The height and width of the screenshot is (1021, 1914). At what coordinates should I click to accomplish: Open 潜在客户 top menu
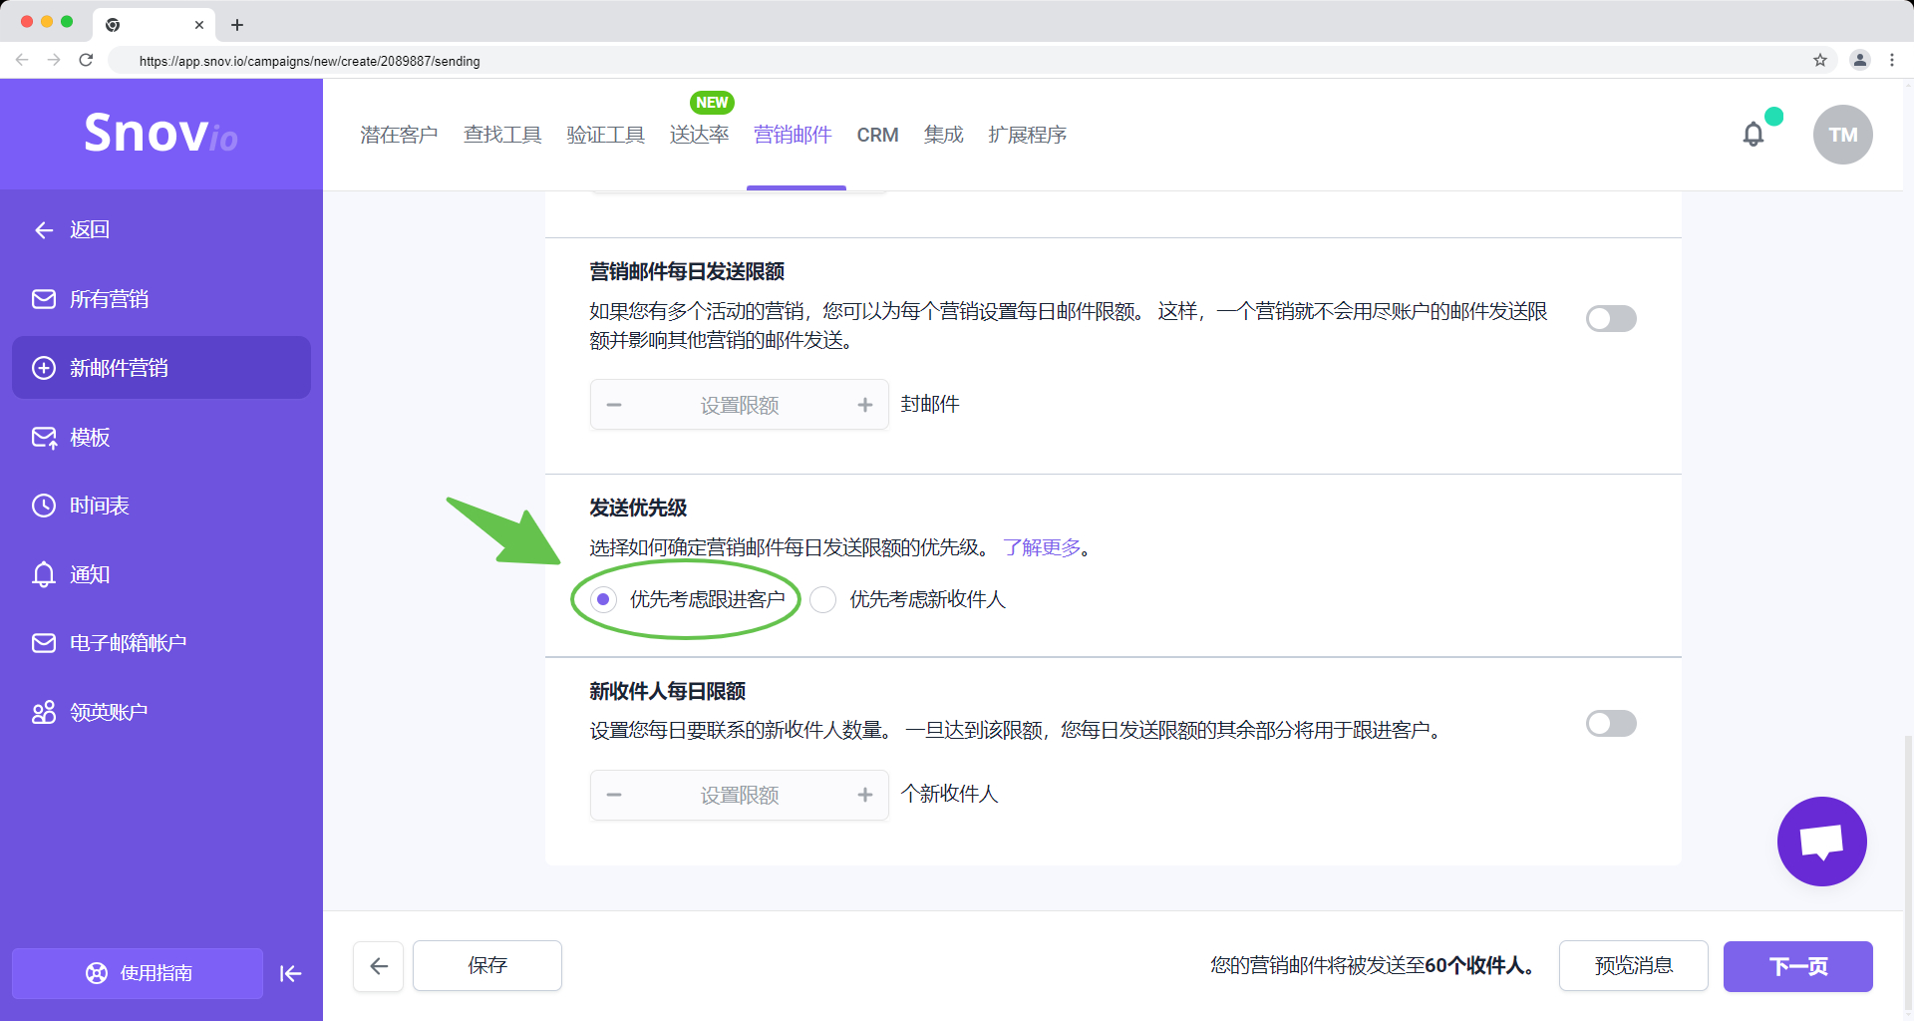click(x=399, y=135)
